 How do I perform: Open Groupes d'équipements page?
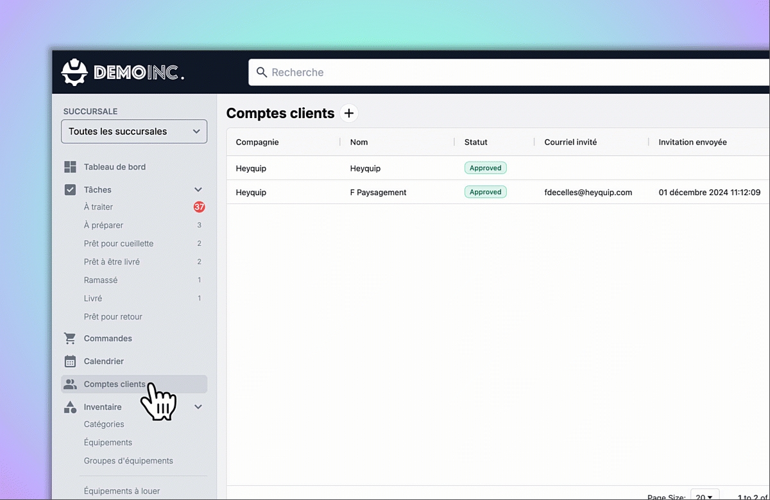click(x=128, y=461)
